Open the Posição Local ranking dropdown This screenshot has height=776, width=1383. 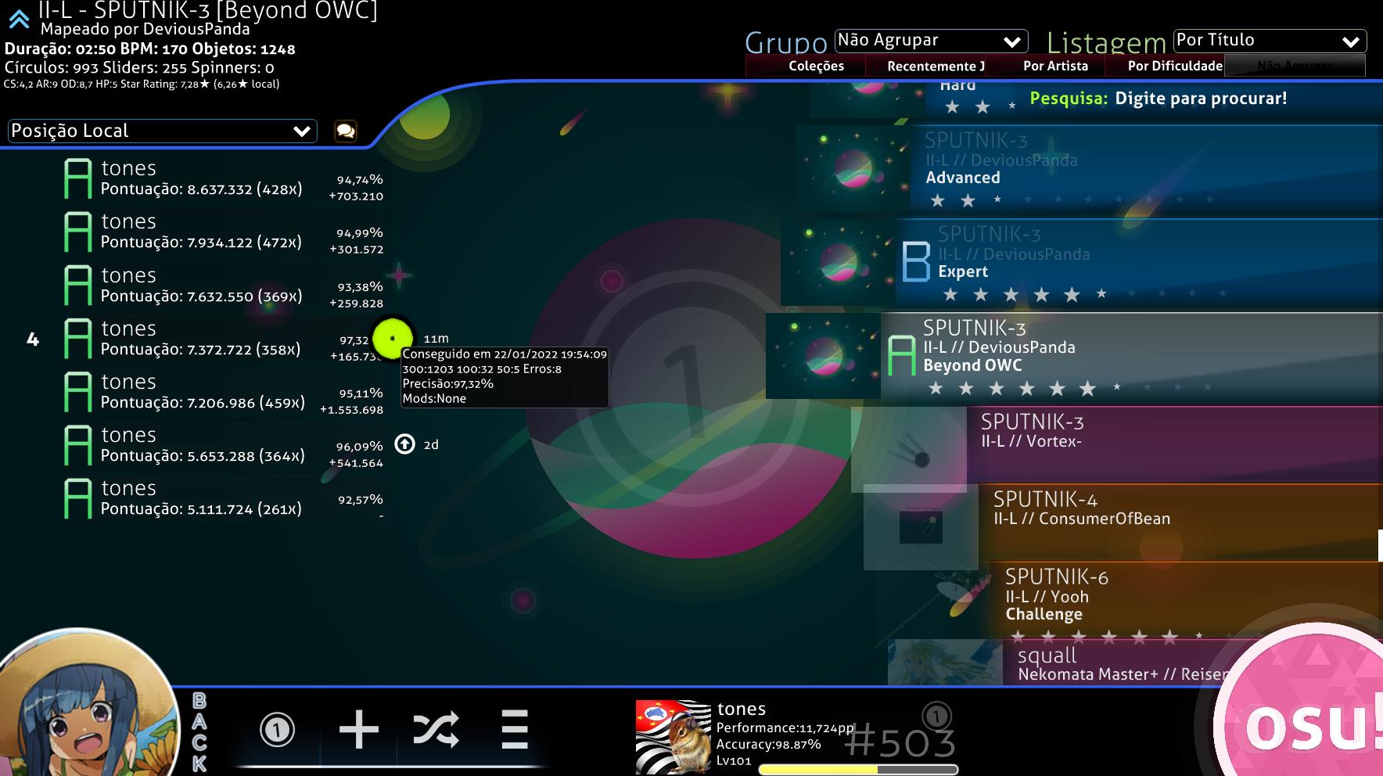pos(162,131)
